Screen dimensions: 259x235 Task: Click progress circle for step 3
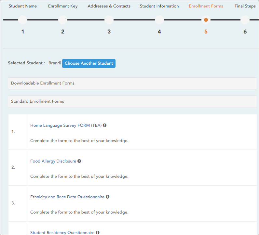109,20
